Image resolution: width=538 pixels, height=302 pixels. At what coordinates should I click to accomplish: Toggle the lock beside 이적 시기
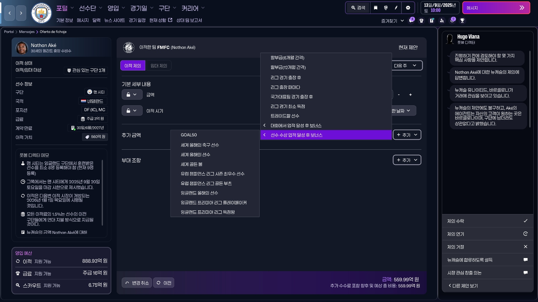(132, 111)
